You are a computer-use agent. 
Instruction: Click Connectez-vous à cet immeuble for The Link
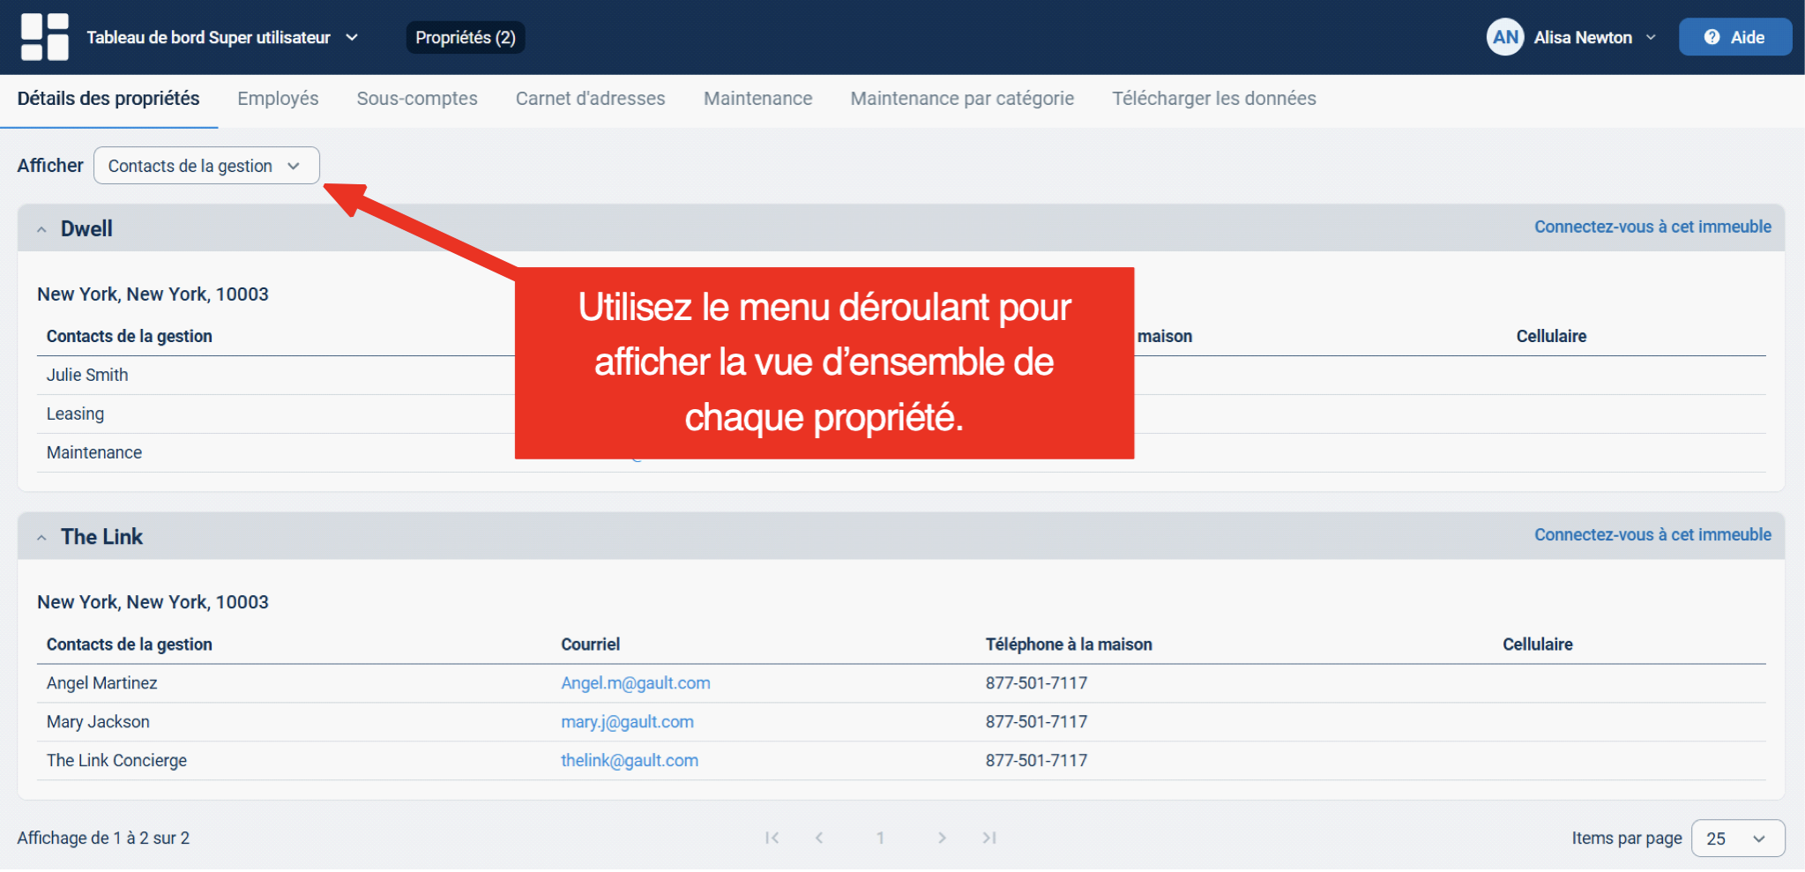pyautogui.click(x=1652, y=534)
